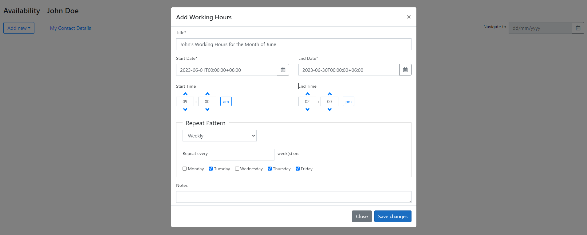Decrease the End Time minutes with down arrow

[329, 110]
